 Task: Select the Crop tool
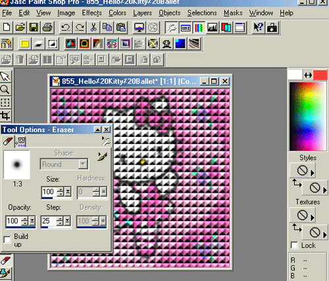pos(5,116)
